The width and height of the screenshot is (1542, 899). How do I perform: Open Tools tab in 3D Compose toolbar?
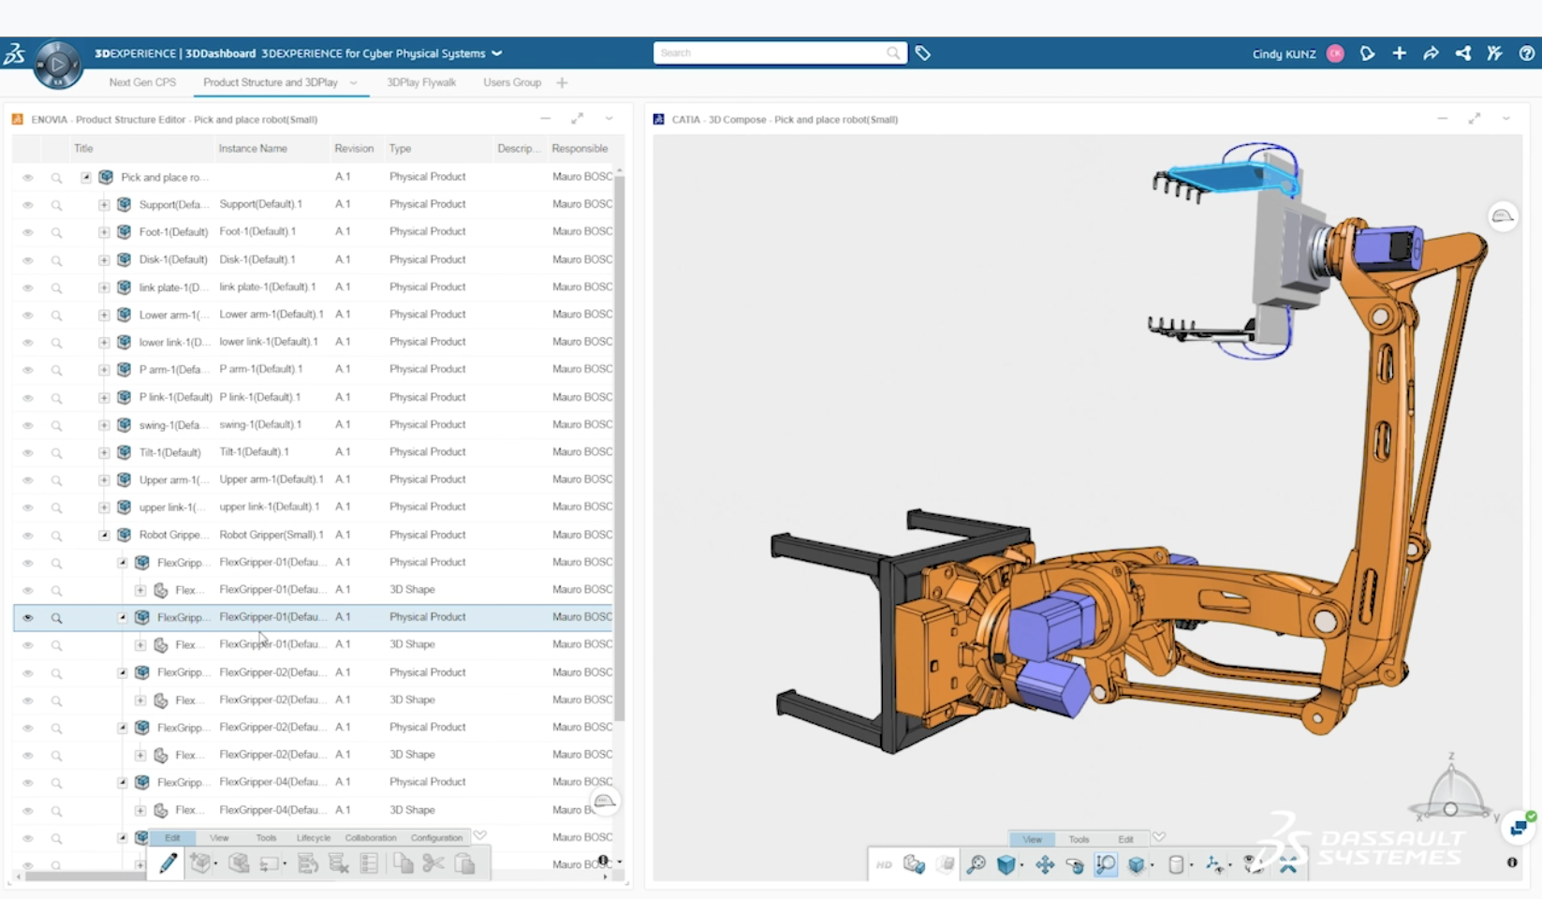tap(1079, 839)
